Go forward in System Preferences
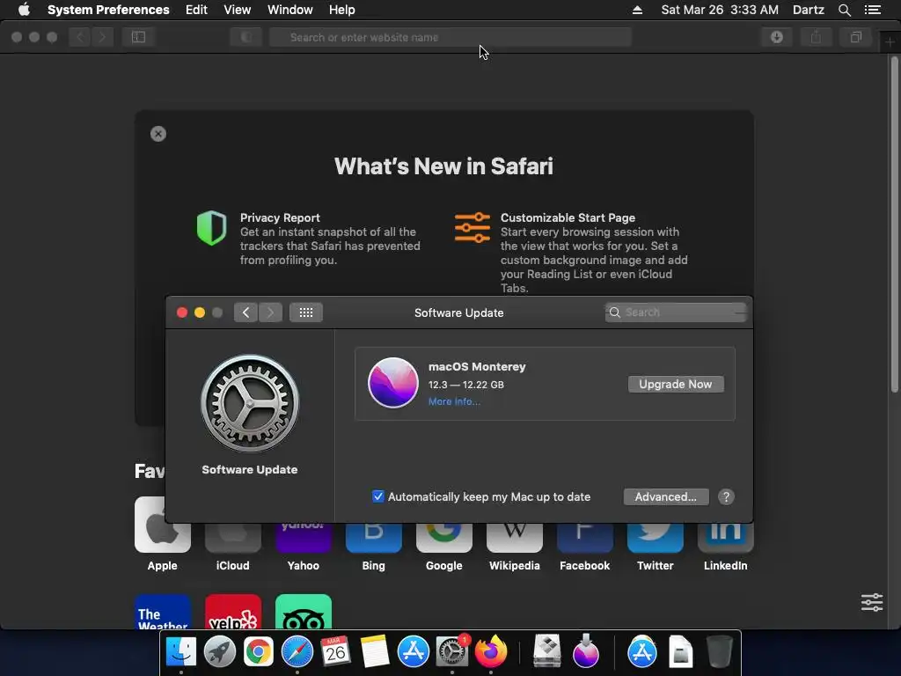This screenshot has width=901, height=676. click(x=271, y=312)
